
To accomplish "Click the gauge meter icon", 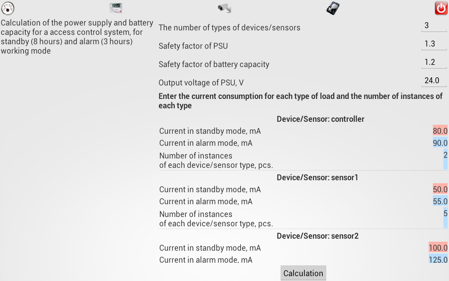I will pyautogui.click(x=8, y=8).
